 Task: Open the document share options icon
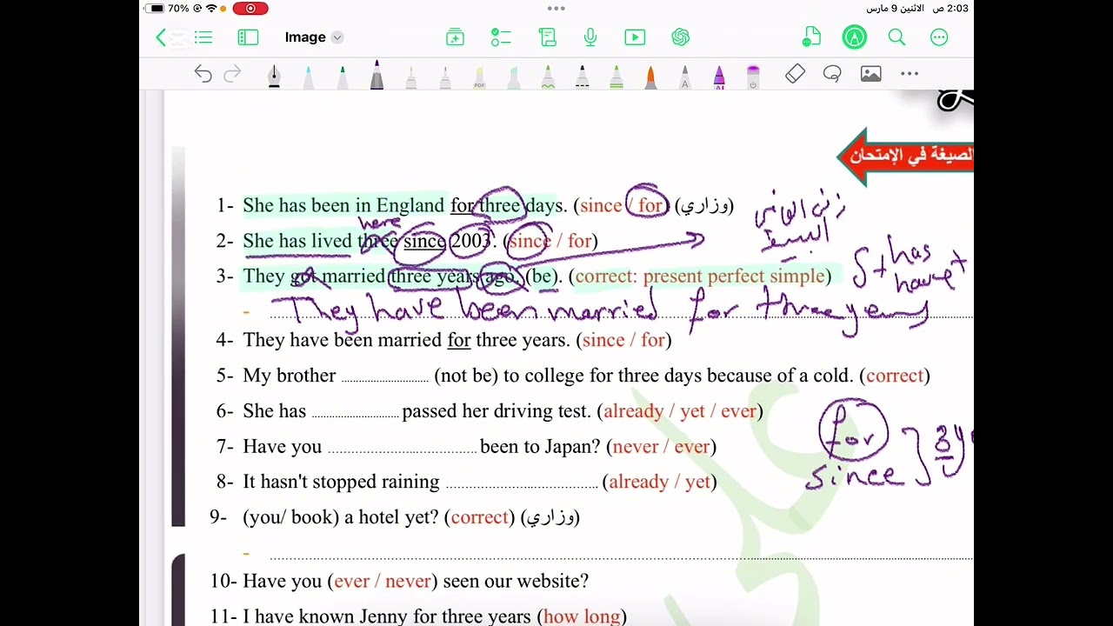point(811,37)
